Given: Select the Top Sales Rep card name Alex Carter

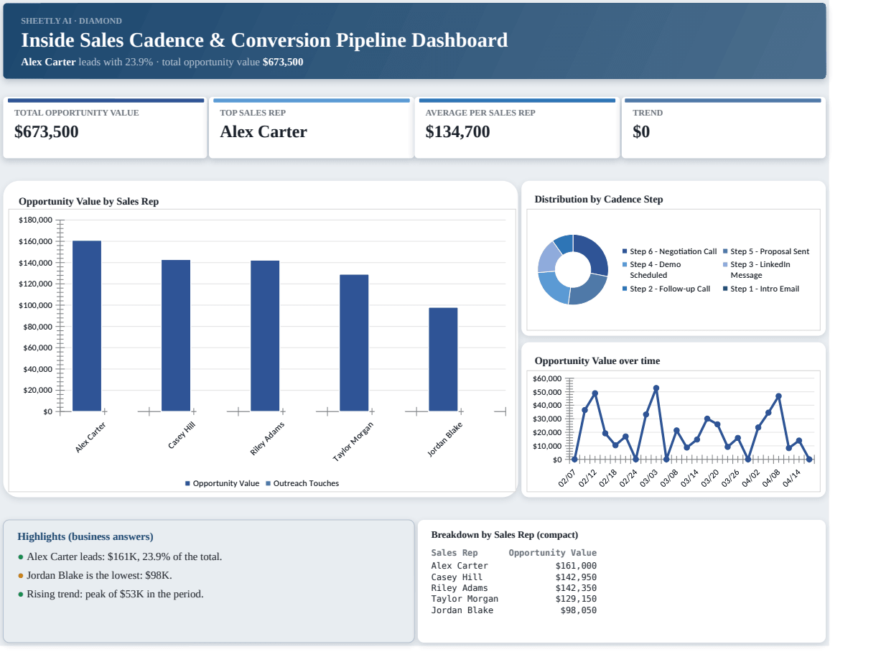Looking at the screenshot, I should pos(264,132).
